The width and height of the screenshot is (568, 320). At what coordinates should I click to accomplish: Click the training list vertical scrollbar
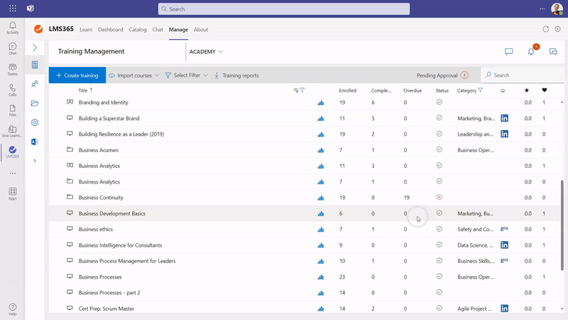(x=562, y=225)
